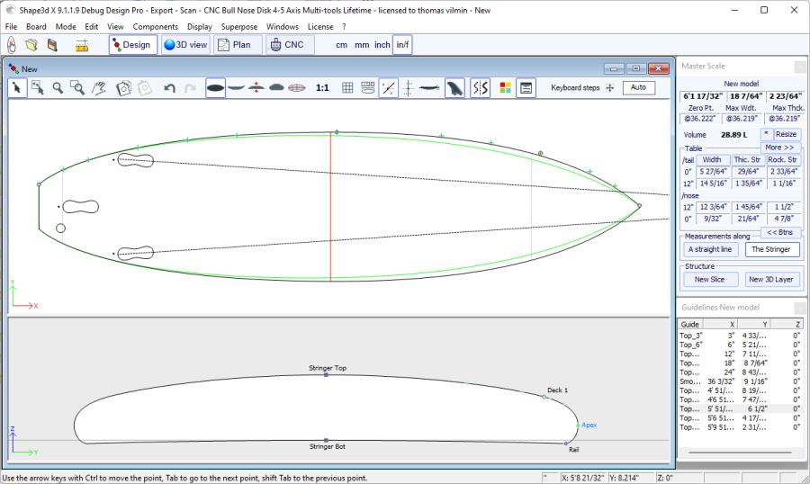The height and width of the screenshot is (484, 810).
Task: Open the CNC mode
Action: tap(290, 44)
